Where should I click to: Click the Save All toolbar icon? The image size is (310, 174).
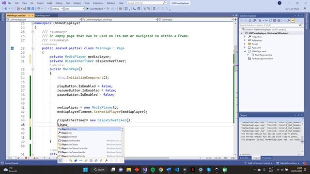(33, 9)
